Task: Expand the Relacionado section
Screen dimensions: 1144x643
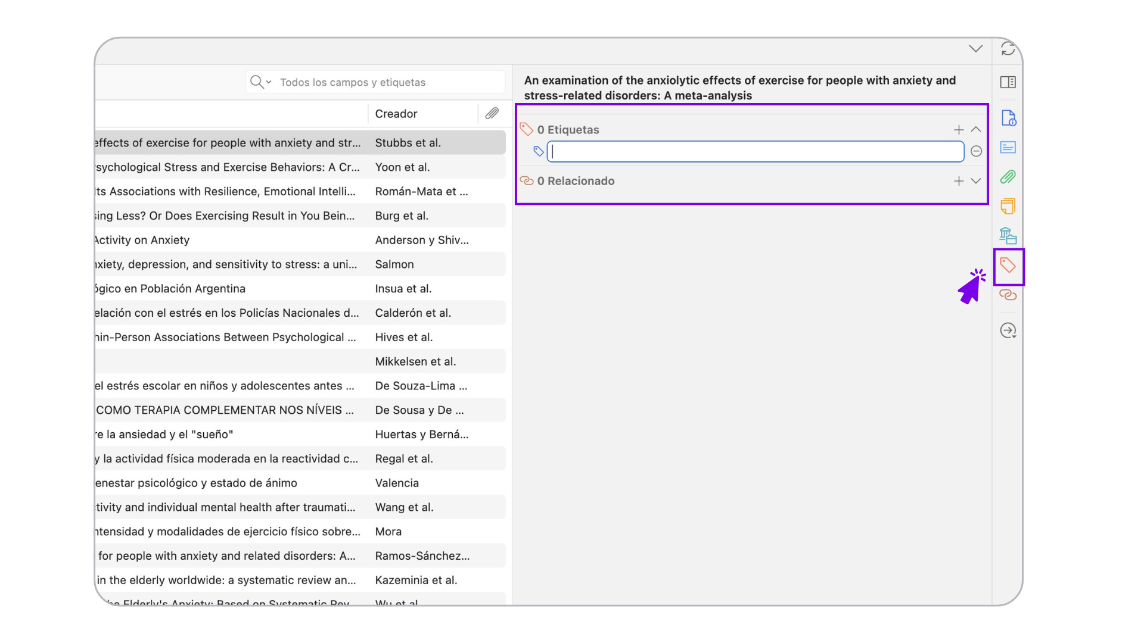Action: 976,181
